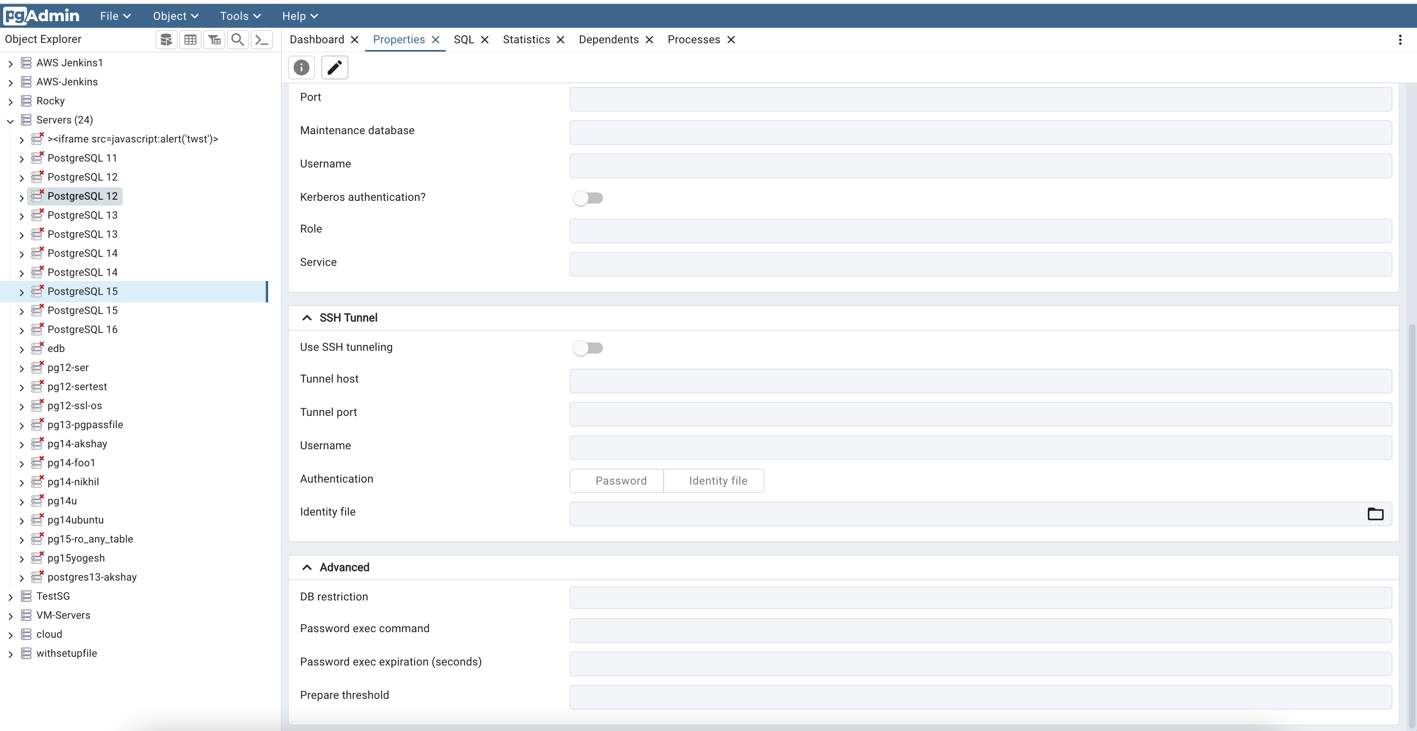This screenshot has width=1417, height=731.
Task: Click the info (i) icon above Properties
Action: click(301, 67)
